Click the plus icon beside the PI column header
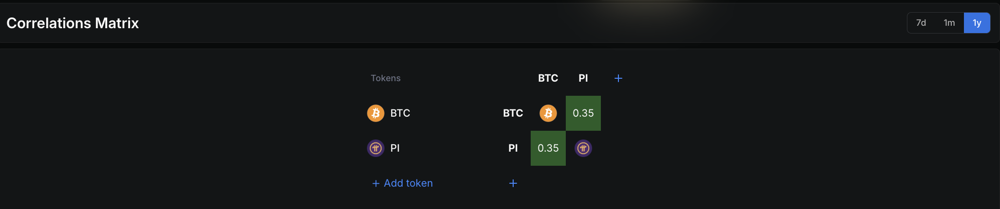The width and height of the screenshot is (1000, 209). pyautogui.click(x=618, y=78)
